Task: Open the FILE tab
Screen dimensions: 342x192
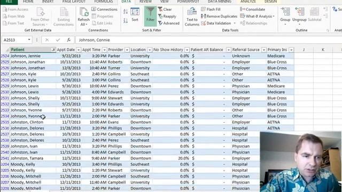Action: (9, 2)
